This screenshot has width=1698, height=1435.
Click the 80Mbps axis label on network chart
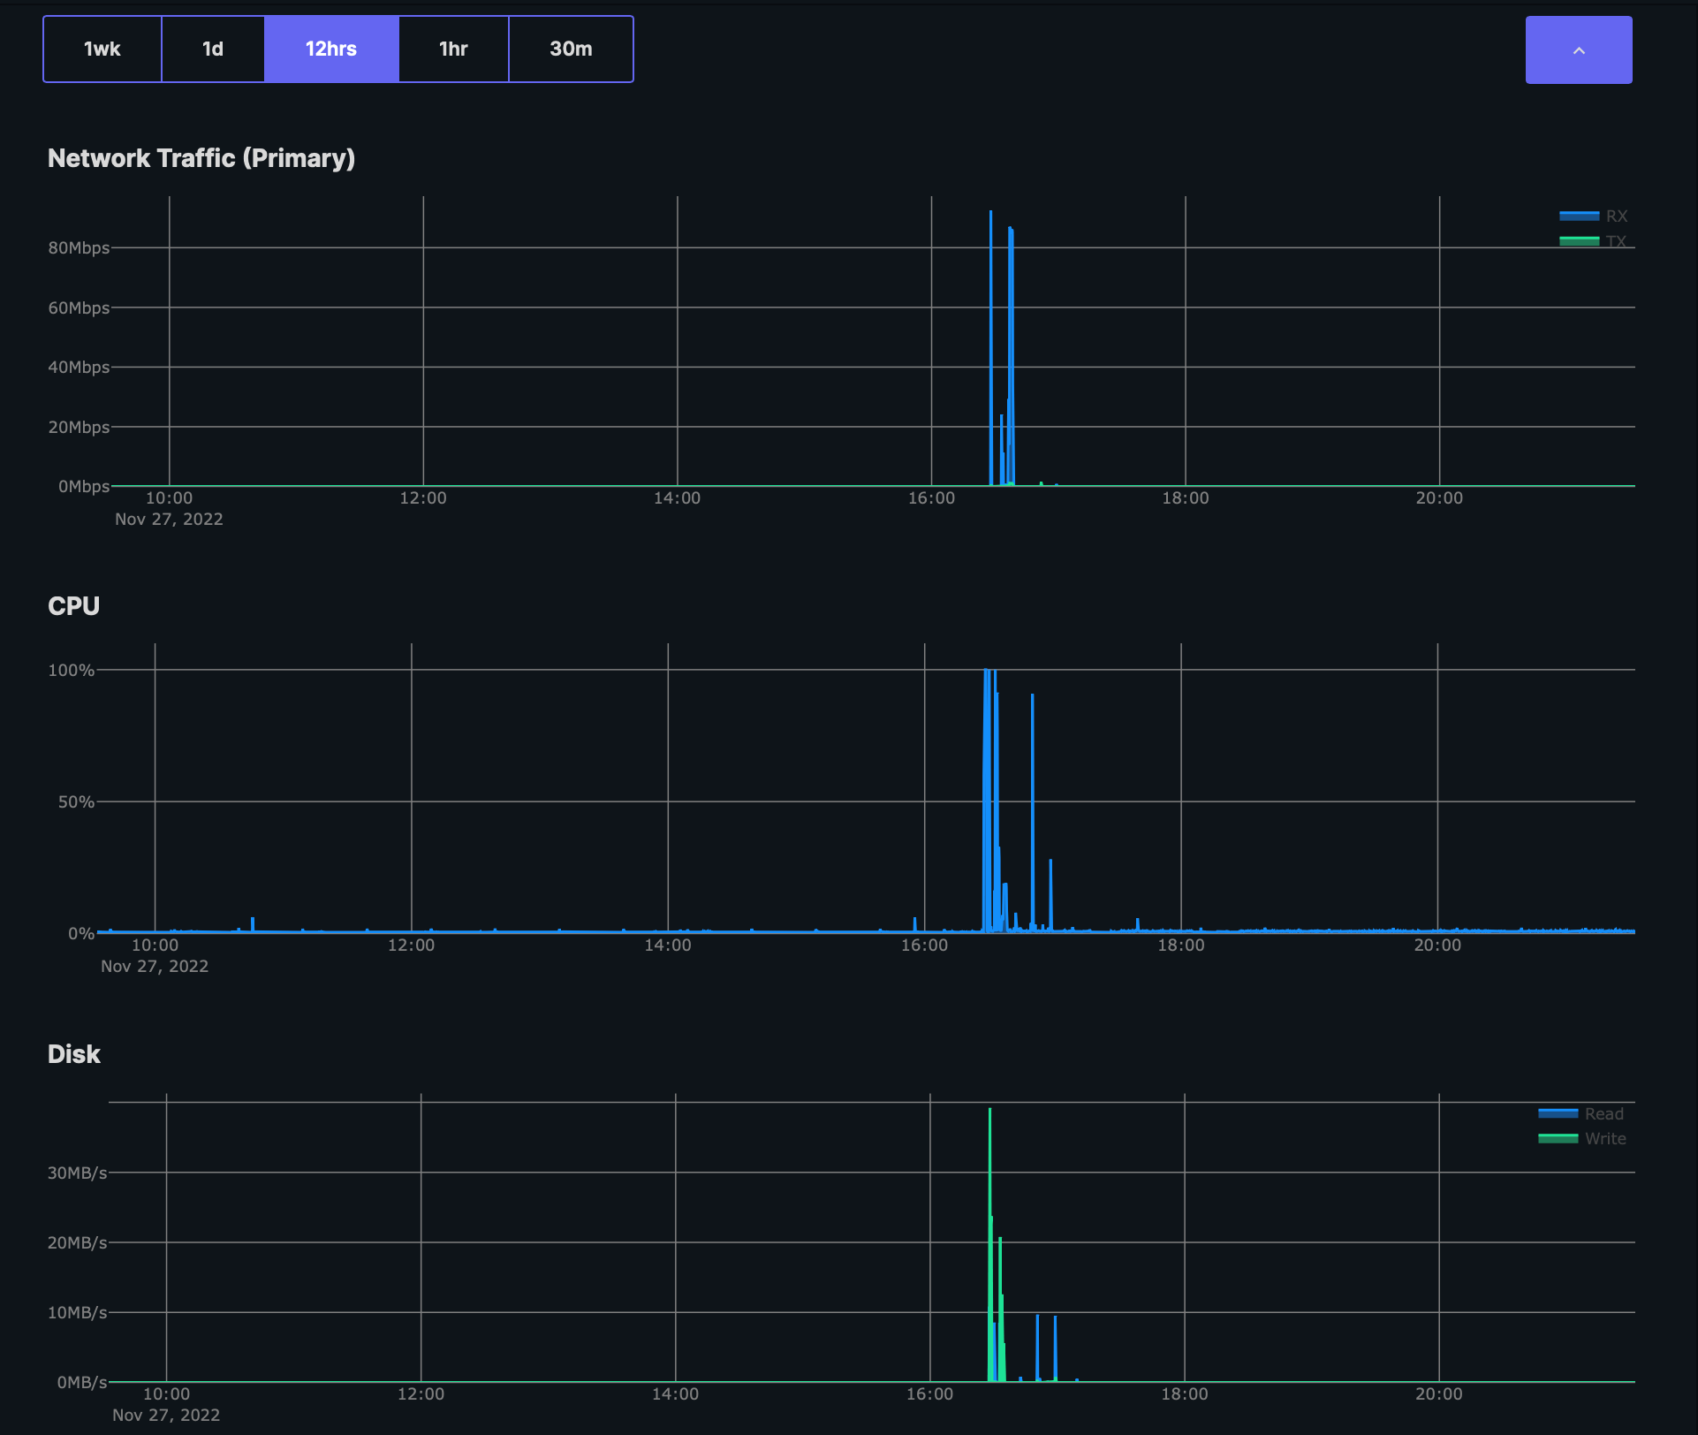pyautogui.click(x=79, y=248)
